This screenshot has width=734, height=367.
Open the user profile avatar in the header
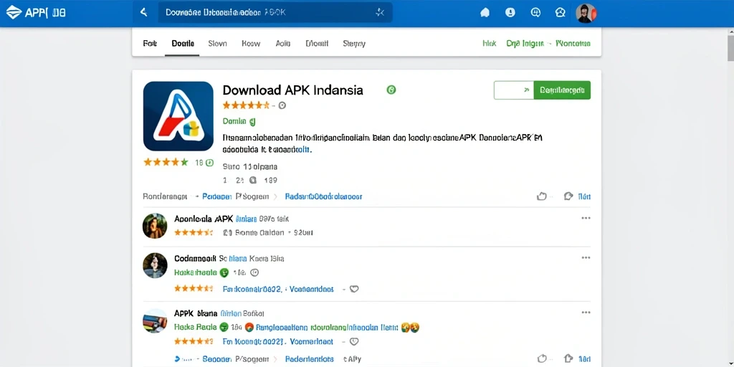point(586,13)
